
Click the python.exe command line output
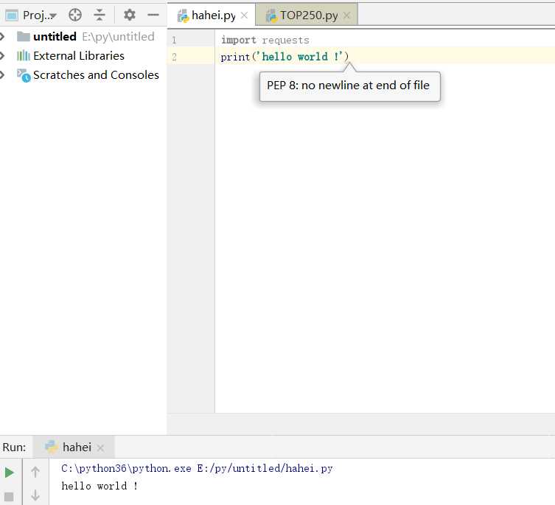(197, 469)
